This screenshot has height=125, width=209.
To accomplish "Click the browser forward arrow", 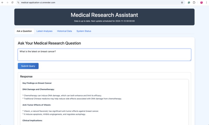I will coord(7,3).
